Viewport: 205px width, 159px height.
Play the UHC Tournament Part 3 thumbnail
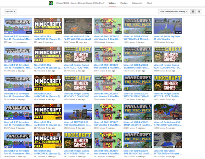[48, 112]
